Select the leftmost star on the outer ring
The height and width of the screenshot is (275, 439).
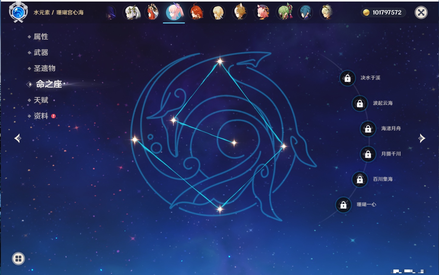click(135, 140)
